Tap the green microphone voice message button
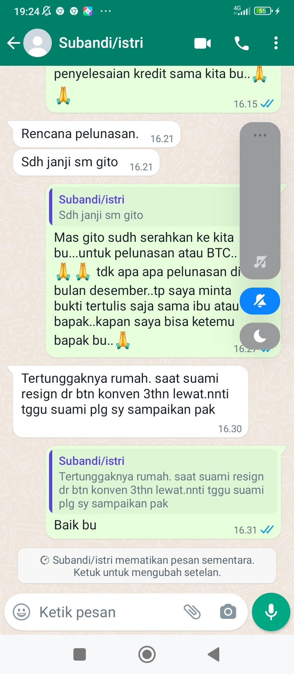The height and width of the screenshot is (674, 294). point(271,612)
